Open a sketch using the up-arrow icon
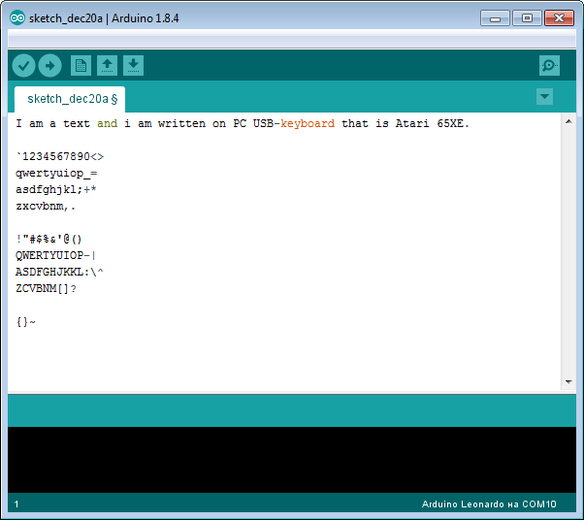Screen dimensions: 584x520 pos(108,65)
